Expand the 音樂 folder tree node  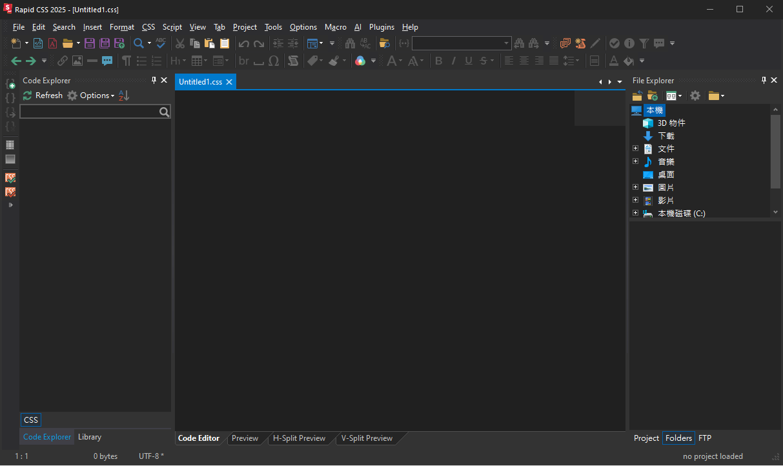click(x=635, y=161)
